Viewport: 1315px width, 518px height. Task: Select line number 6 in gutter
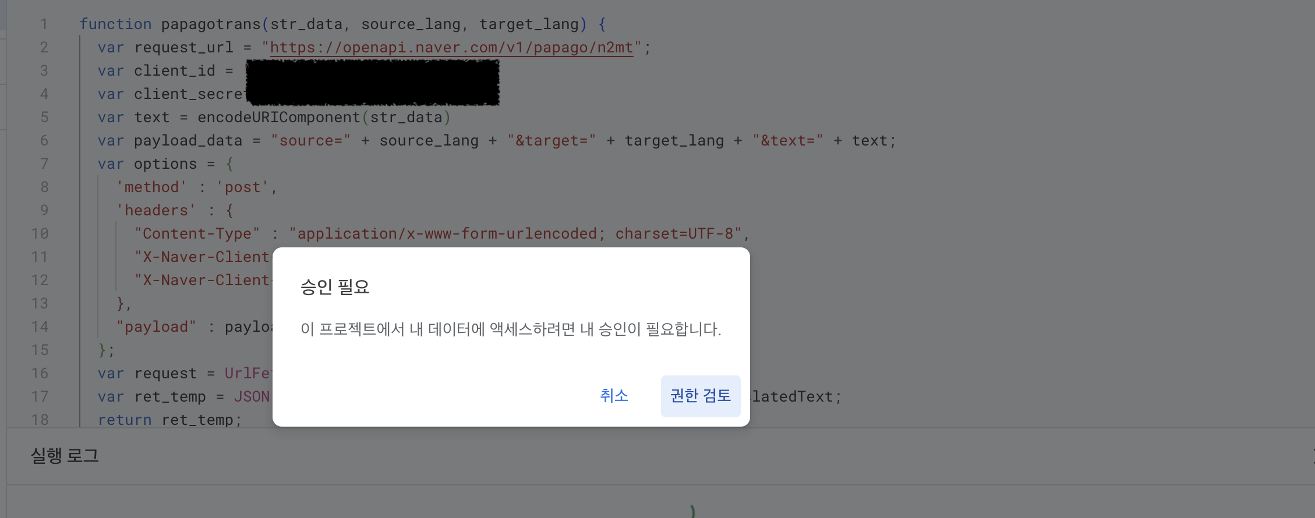[44, 141]
